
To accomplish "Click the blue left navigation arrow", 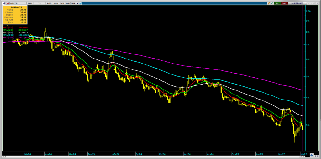I will [x=315, y=156].
